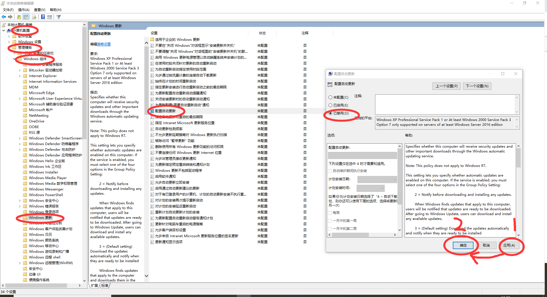Click the scroll icon beside the local computer policy root
Screen dimensions: 547x297
pos(4,25)
